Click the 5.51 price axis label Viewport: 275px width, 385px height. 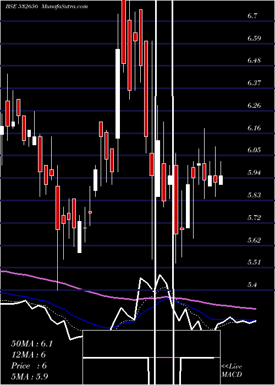point(254,262)
